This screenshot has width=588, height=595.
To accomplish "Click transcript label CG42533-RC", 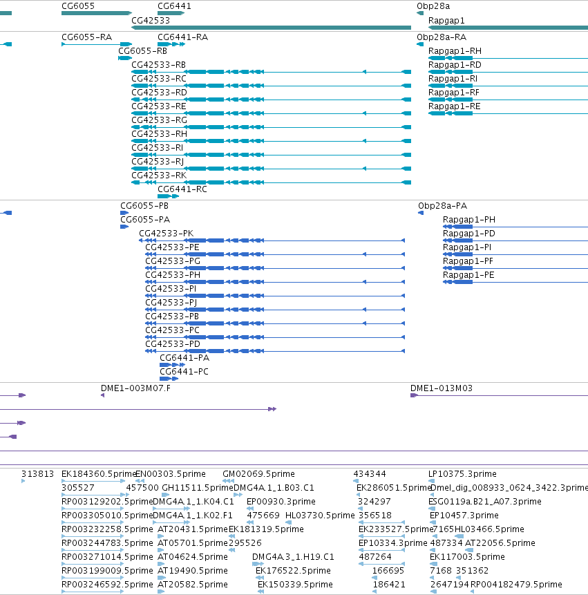I will tap(158, 79).
